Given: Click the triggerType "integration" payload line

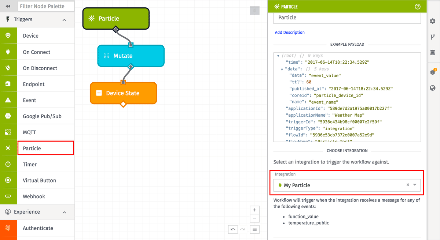Looking at the screenshot, I should 320,128.
